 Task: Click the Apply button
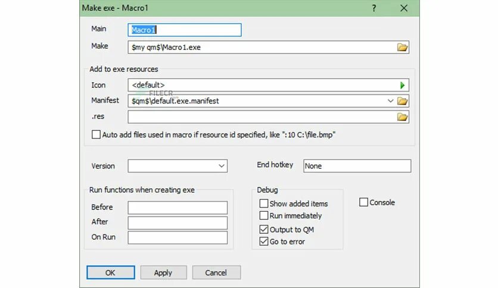tap(163, 273)
